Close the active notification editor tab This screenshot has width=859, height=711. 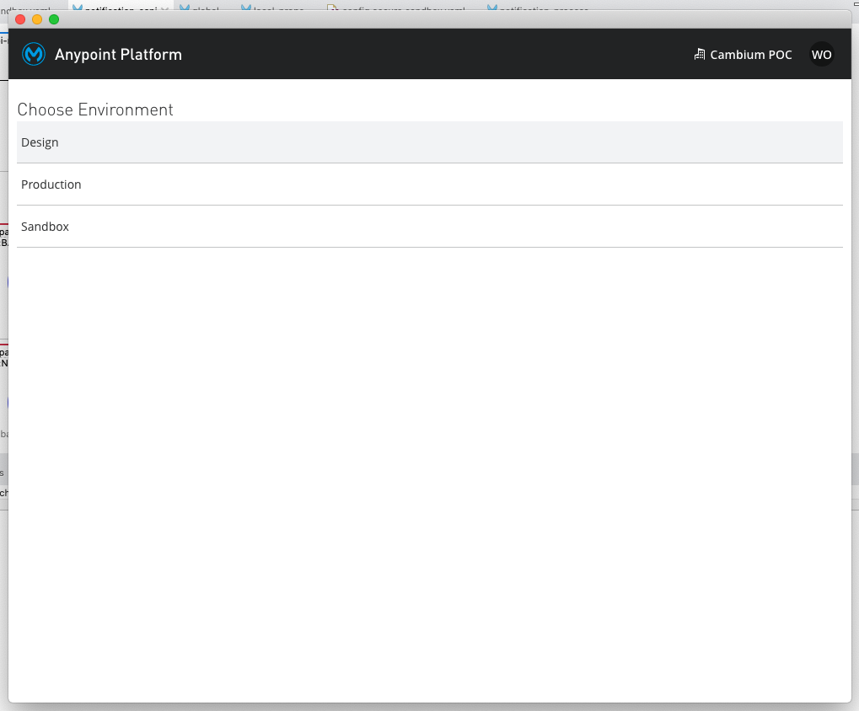click(164, 7)
